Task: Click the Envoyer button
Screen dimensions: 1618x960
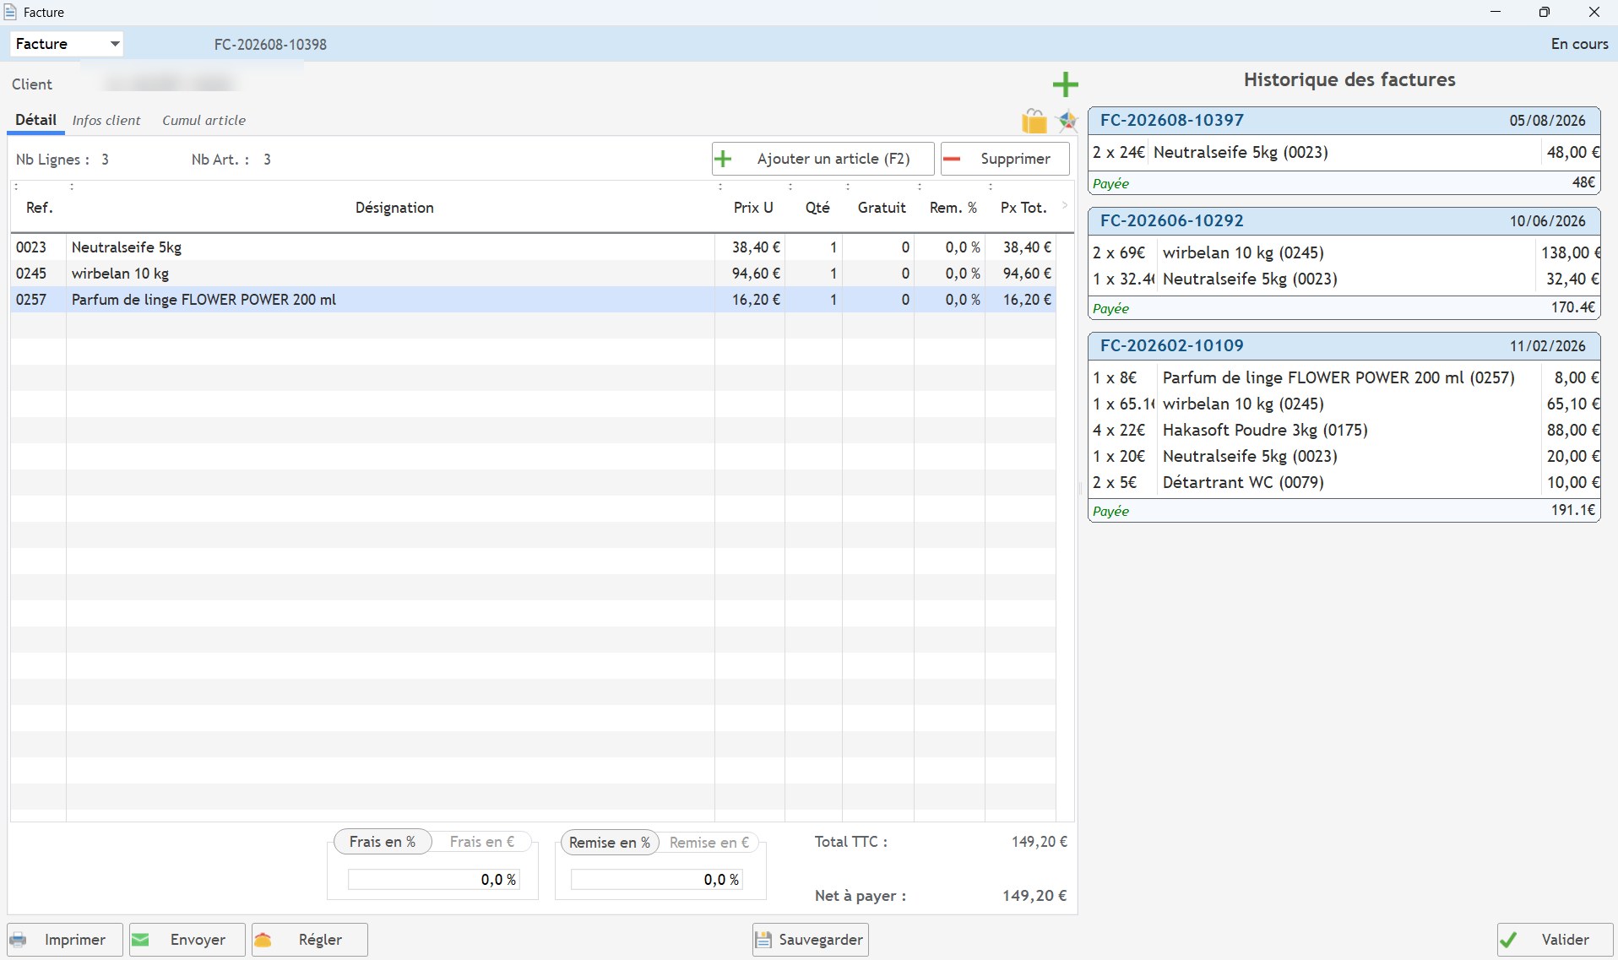Action: pyautogui.click(x=187, y=940)
